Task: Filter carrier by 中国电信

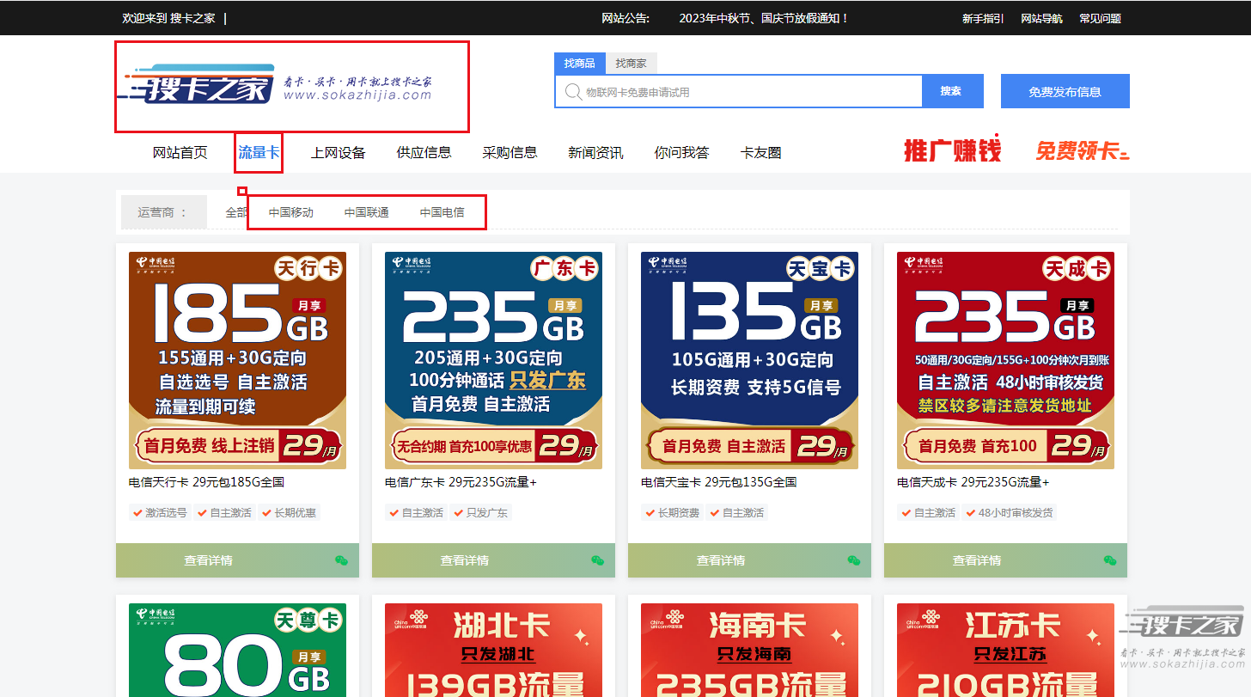Action: point(442,212)
